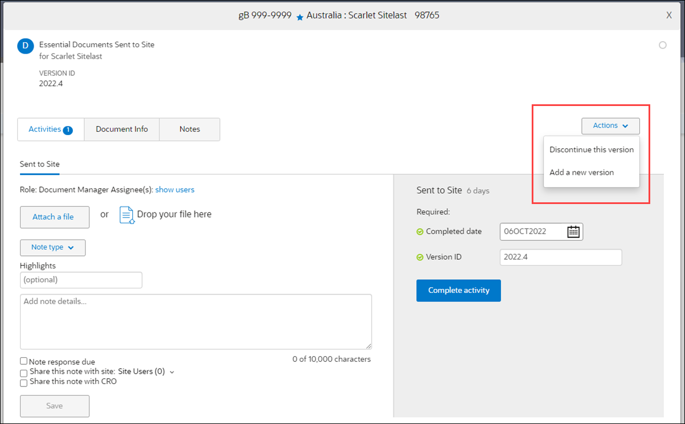Open the Actions dropdown
The height and width of the screenshot is (424, 685).
(610, 125)
